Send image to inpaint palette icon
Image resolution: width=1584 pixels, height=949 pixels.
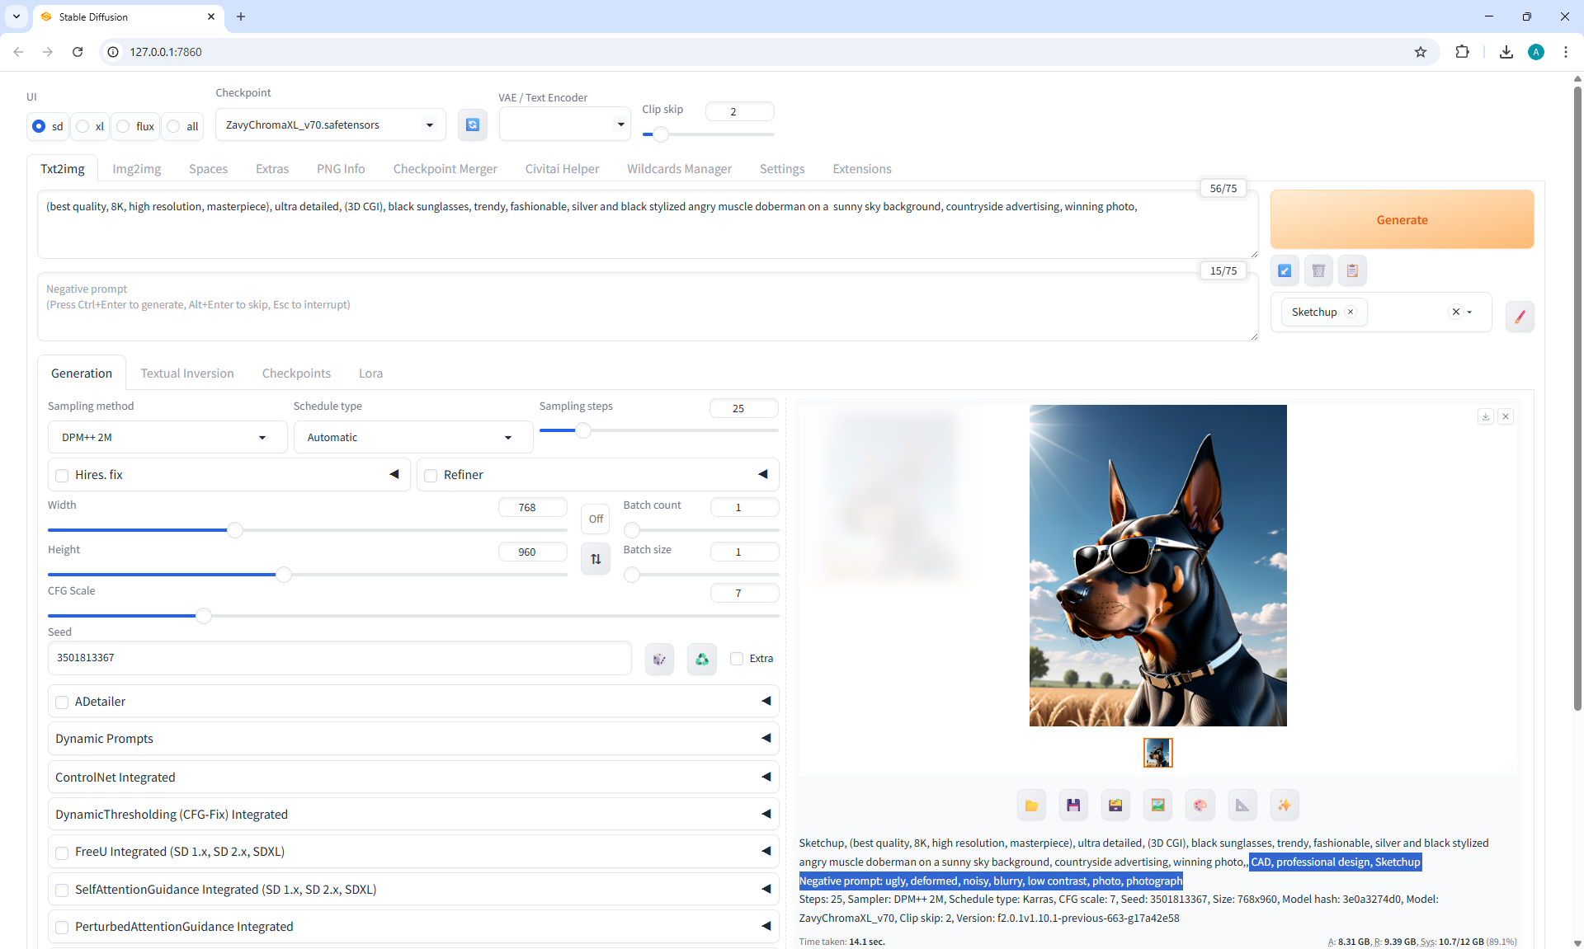[1200, 806]
